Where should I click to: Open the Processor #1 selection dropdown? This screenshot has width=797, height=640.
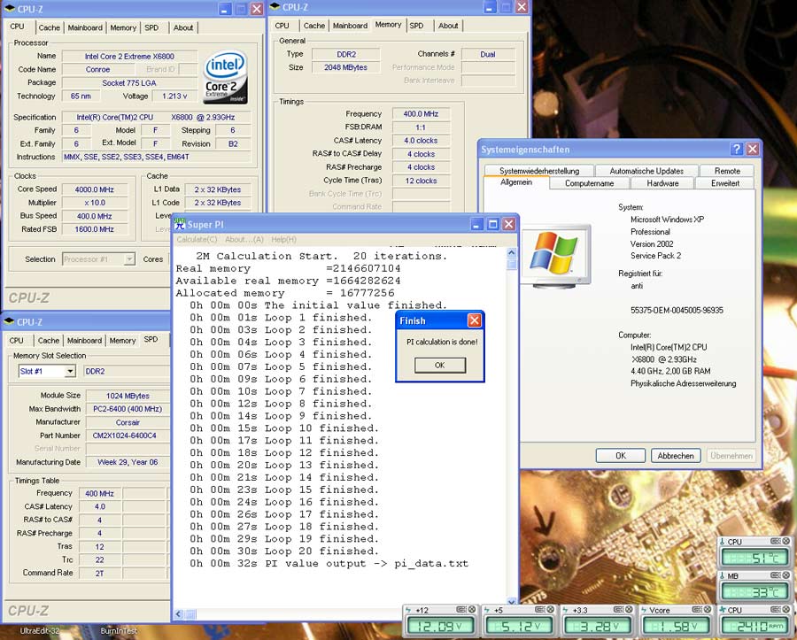129,259
